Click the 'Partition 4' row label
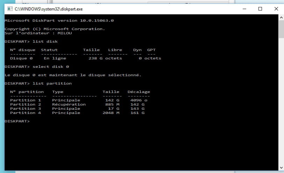The image size is (284, 173). click(26, 113)
